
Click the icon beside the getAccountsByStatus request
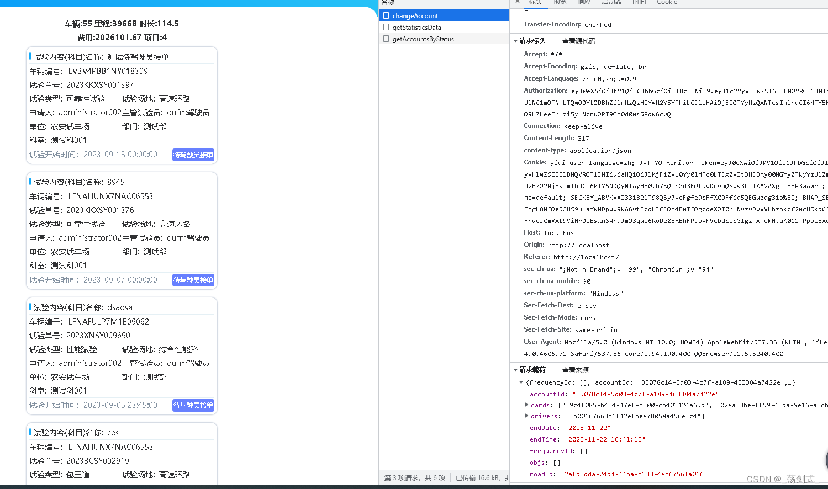386,39
